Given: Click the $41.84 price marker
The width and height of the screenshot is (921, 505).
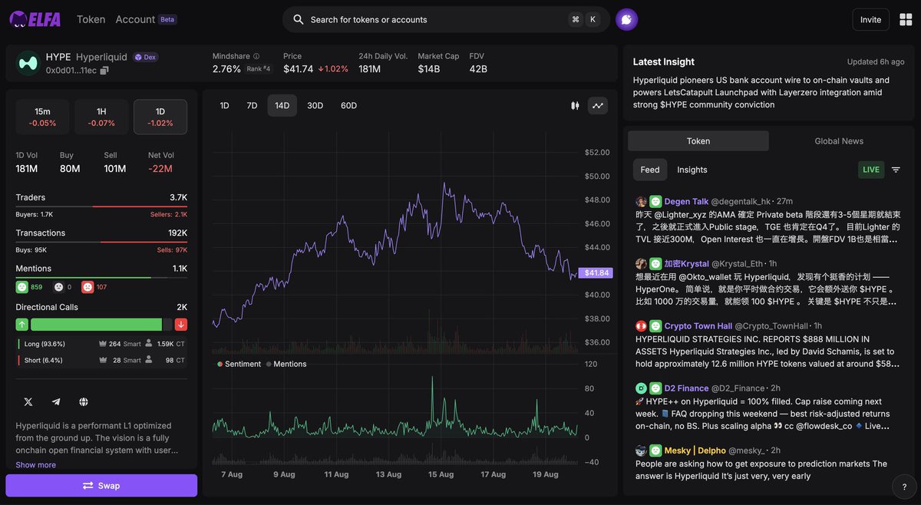Looking at the screenshot, I should tap(596, 272).
